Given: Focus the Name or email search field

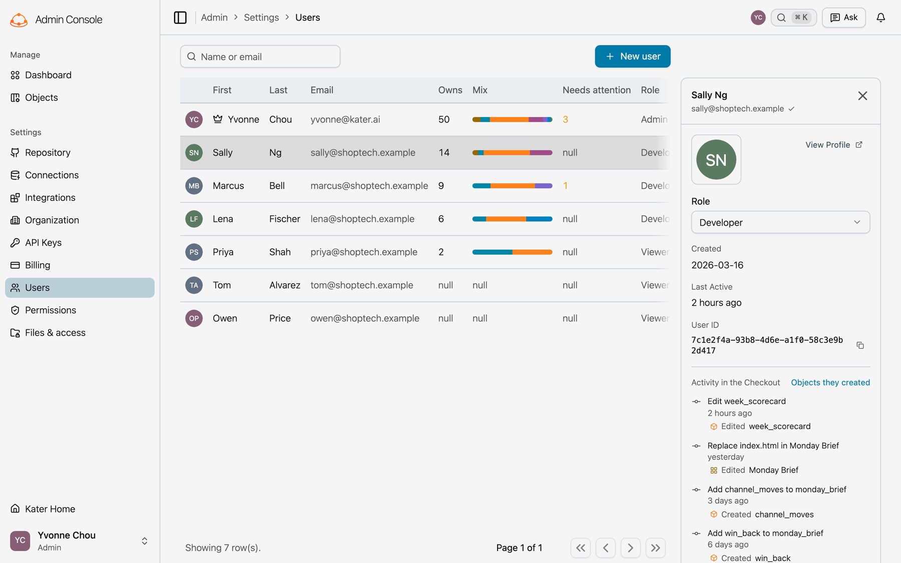Looking at the screenshot, I should click(260, 57).
